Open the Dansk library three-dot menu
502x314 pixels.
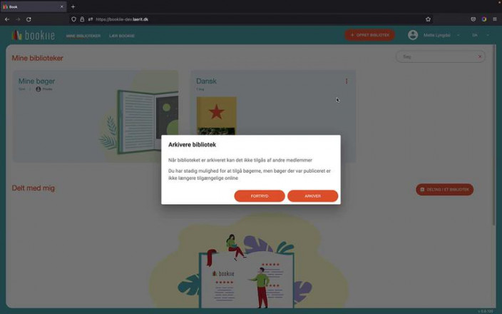(x=347, y=81)
